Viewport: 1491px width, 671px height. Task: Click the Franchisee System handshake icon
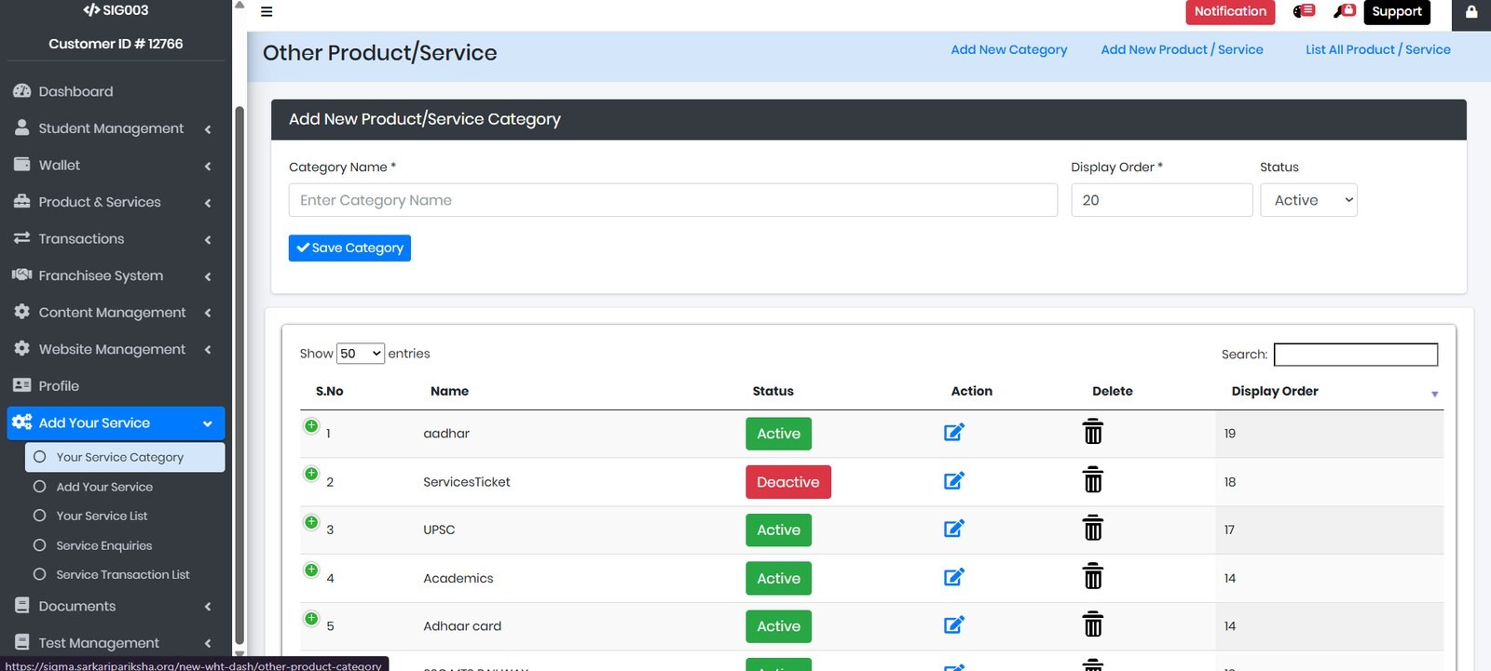22,275
